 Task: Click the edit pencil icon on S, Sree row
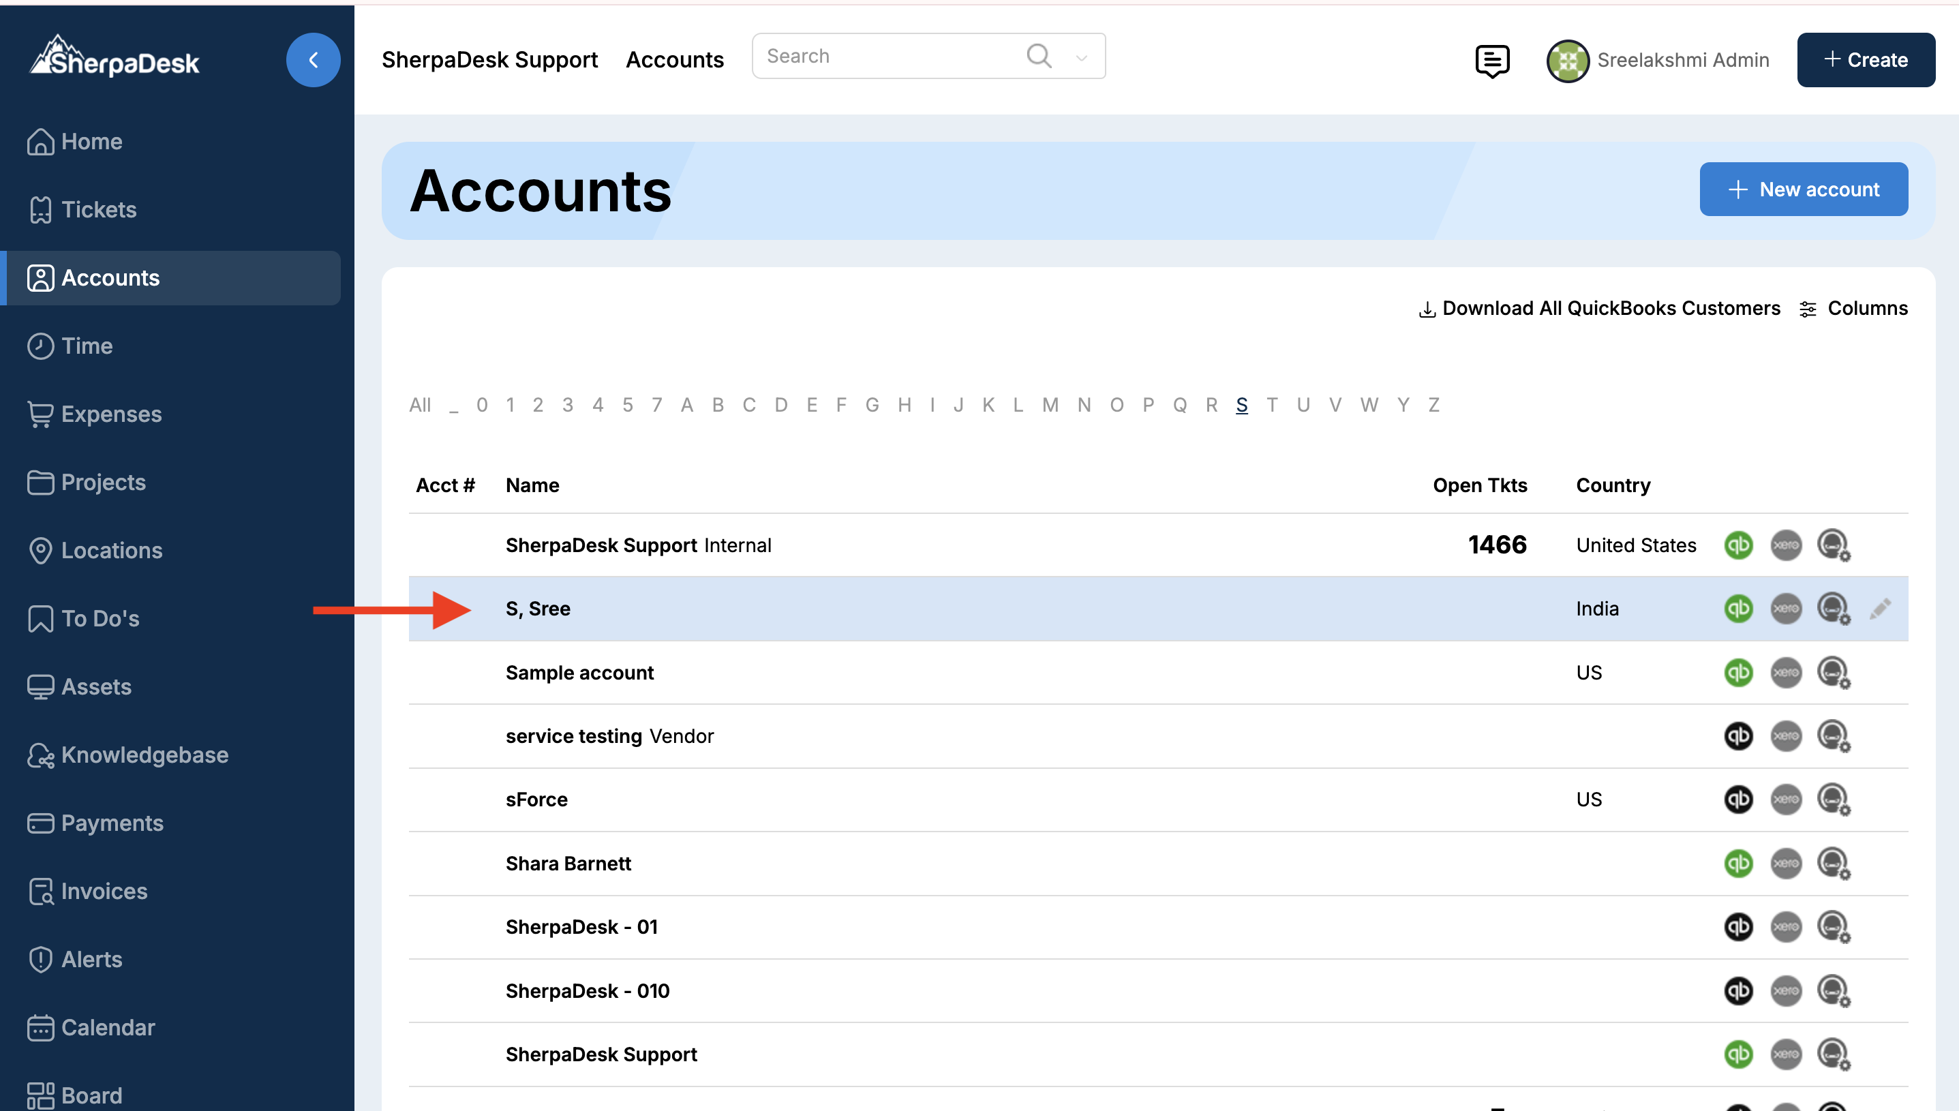pos(1880,608)
